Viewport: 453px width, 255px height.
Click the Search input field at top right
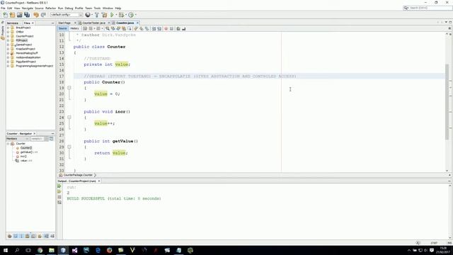(x=428, y=8)
